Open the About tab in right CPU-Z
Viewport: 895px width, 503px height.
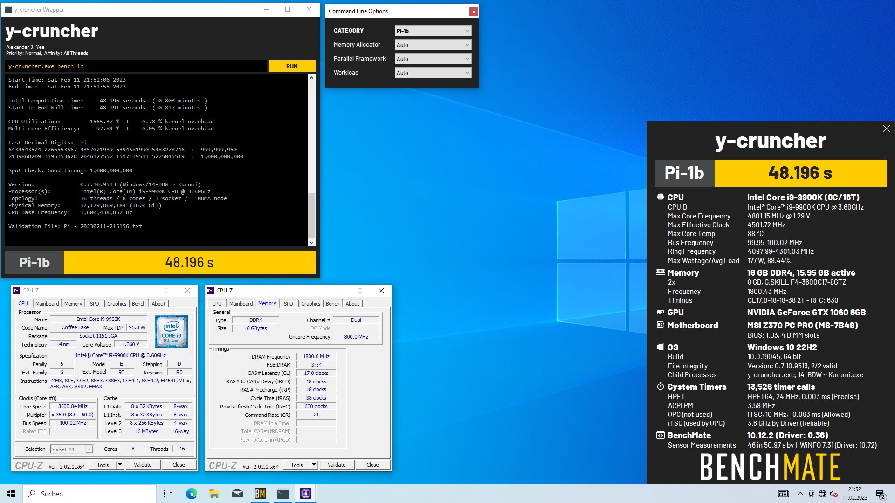pos(352,304)
